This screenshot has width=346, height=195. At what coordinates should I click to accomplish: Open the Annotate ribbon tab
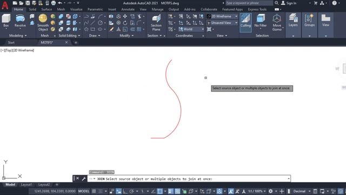128,9
